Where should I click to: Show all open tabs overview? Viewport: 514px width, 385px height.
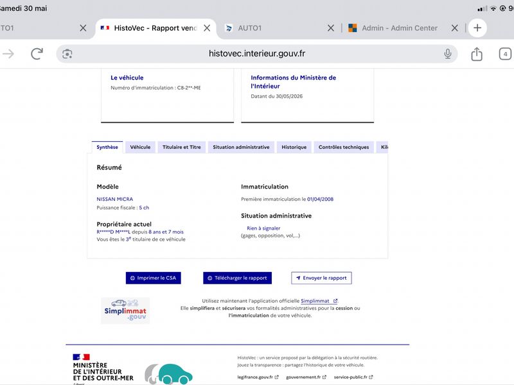[505, 54]
